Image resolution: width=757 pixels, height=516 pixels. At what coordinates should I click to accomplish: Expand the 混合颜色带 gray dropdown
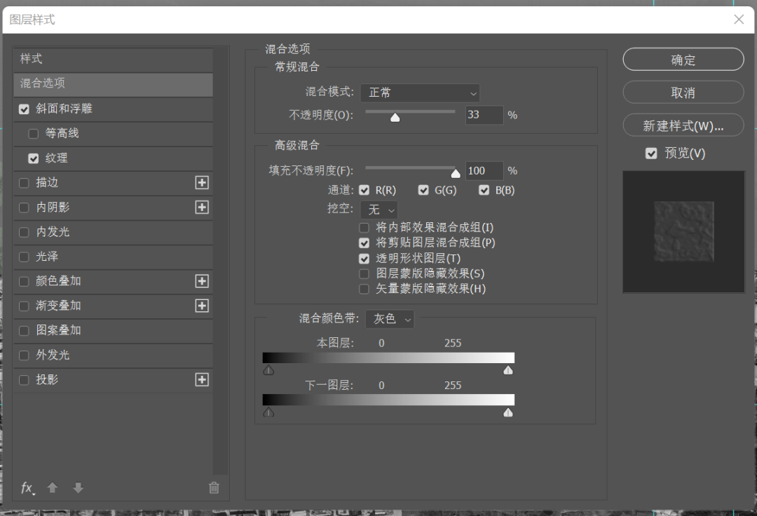(390, 319)
